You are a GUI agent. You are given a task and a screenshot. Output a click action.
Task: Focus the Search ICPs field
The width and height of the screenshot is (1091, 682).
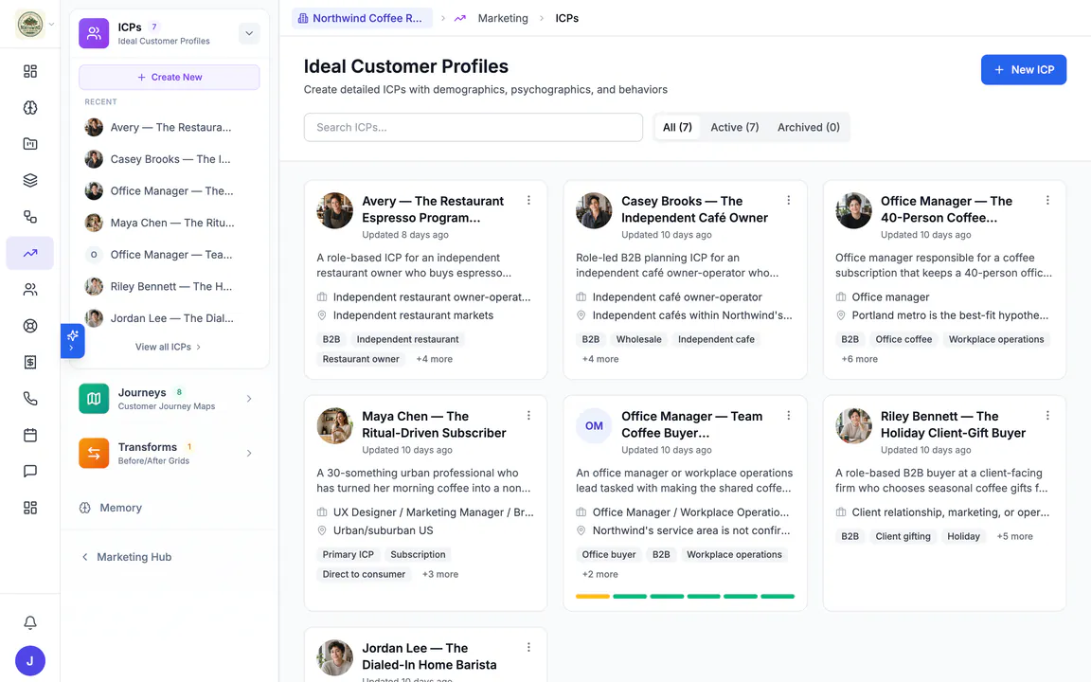click(x=474, y=127)
